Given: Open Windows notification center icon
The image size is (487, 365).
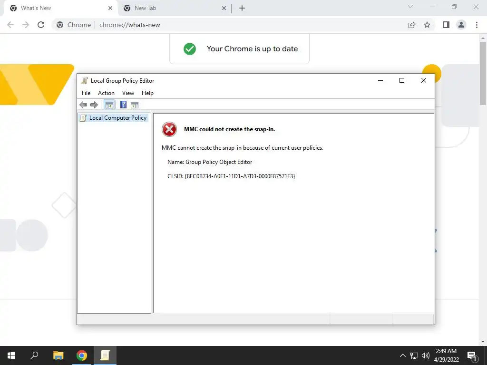Looking at the screenshot, I should point(472,355).
